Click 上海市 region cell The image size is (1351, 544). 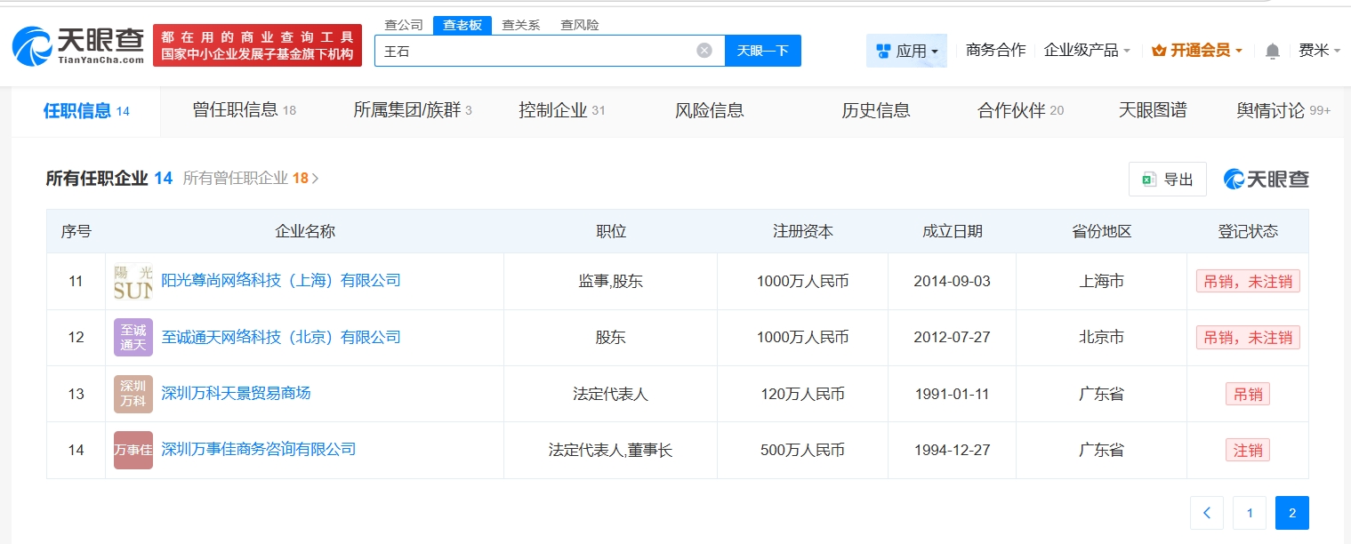click(1101, 281)
